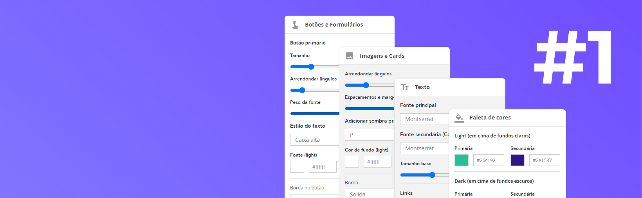Click the #26c192 hex color field
Image resolution: width=642 pixels, height=198 pixels.
coord(489,160)
